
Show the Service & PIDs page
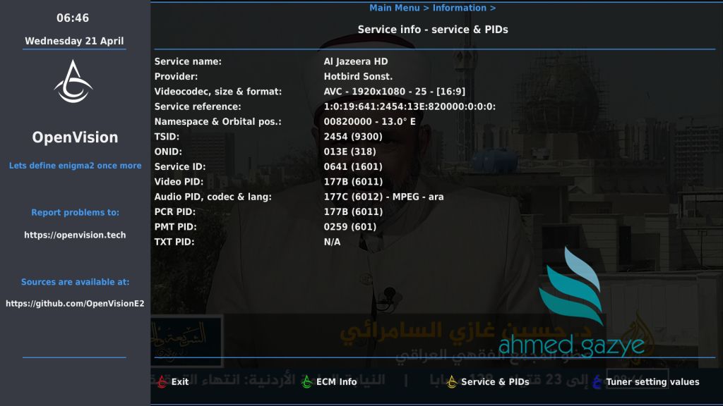495,382
